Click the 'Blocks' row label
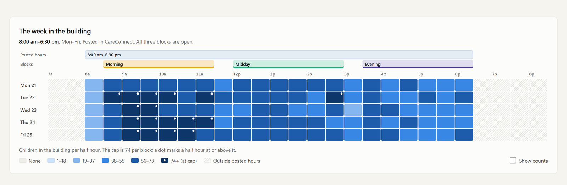The height and width of the screenshot is (185, 567). (27, 64)
